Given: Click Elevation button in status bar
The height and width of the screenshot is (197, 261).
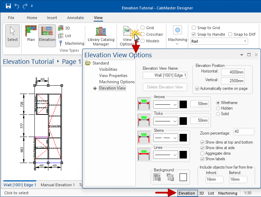Looking at the screenshot, I should coord(188,193).
